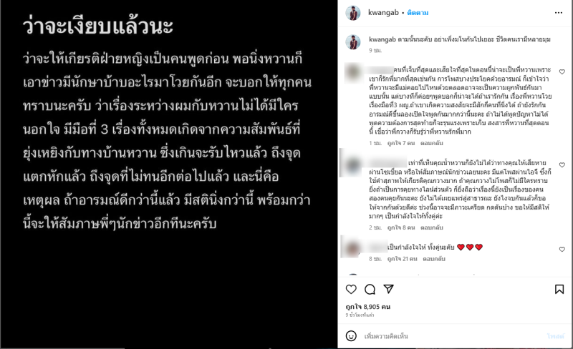Open comment bubble icon under post
The height and width of the screenshot is (349, 573).
coord(370,290)
